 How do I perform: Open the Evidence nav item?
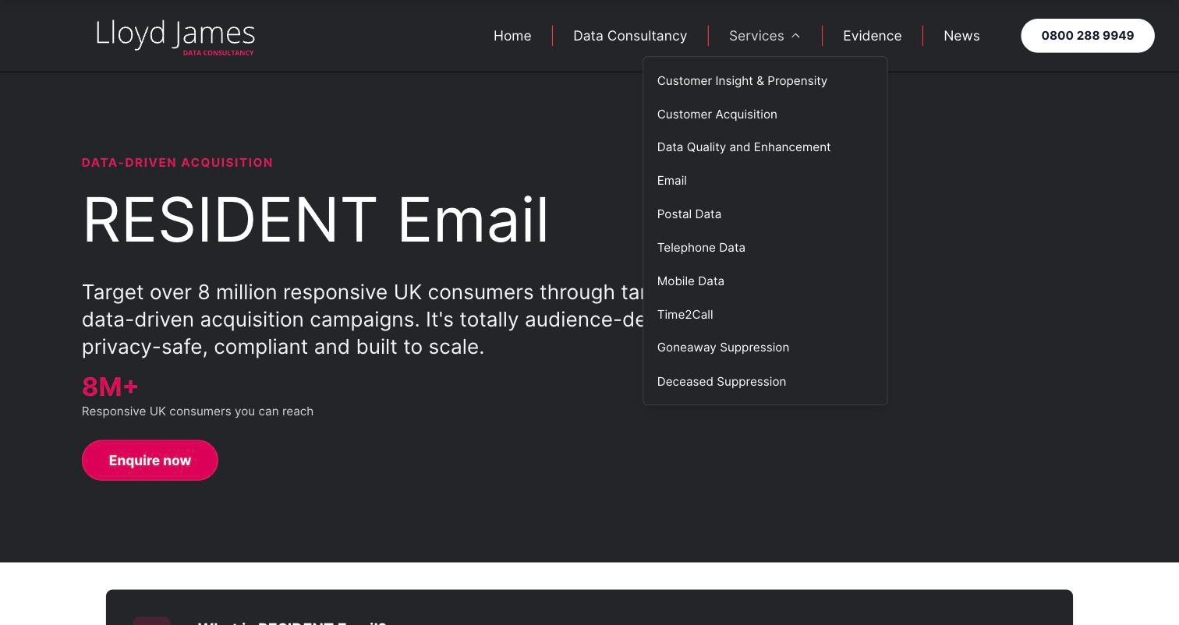coord(872,36)
